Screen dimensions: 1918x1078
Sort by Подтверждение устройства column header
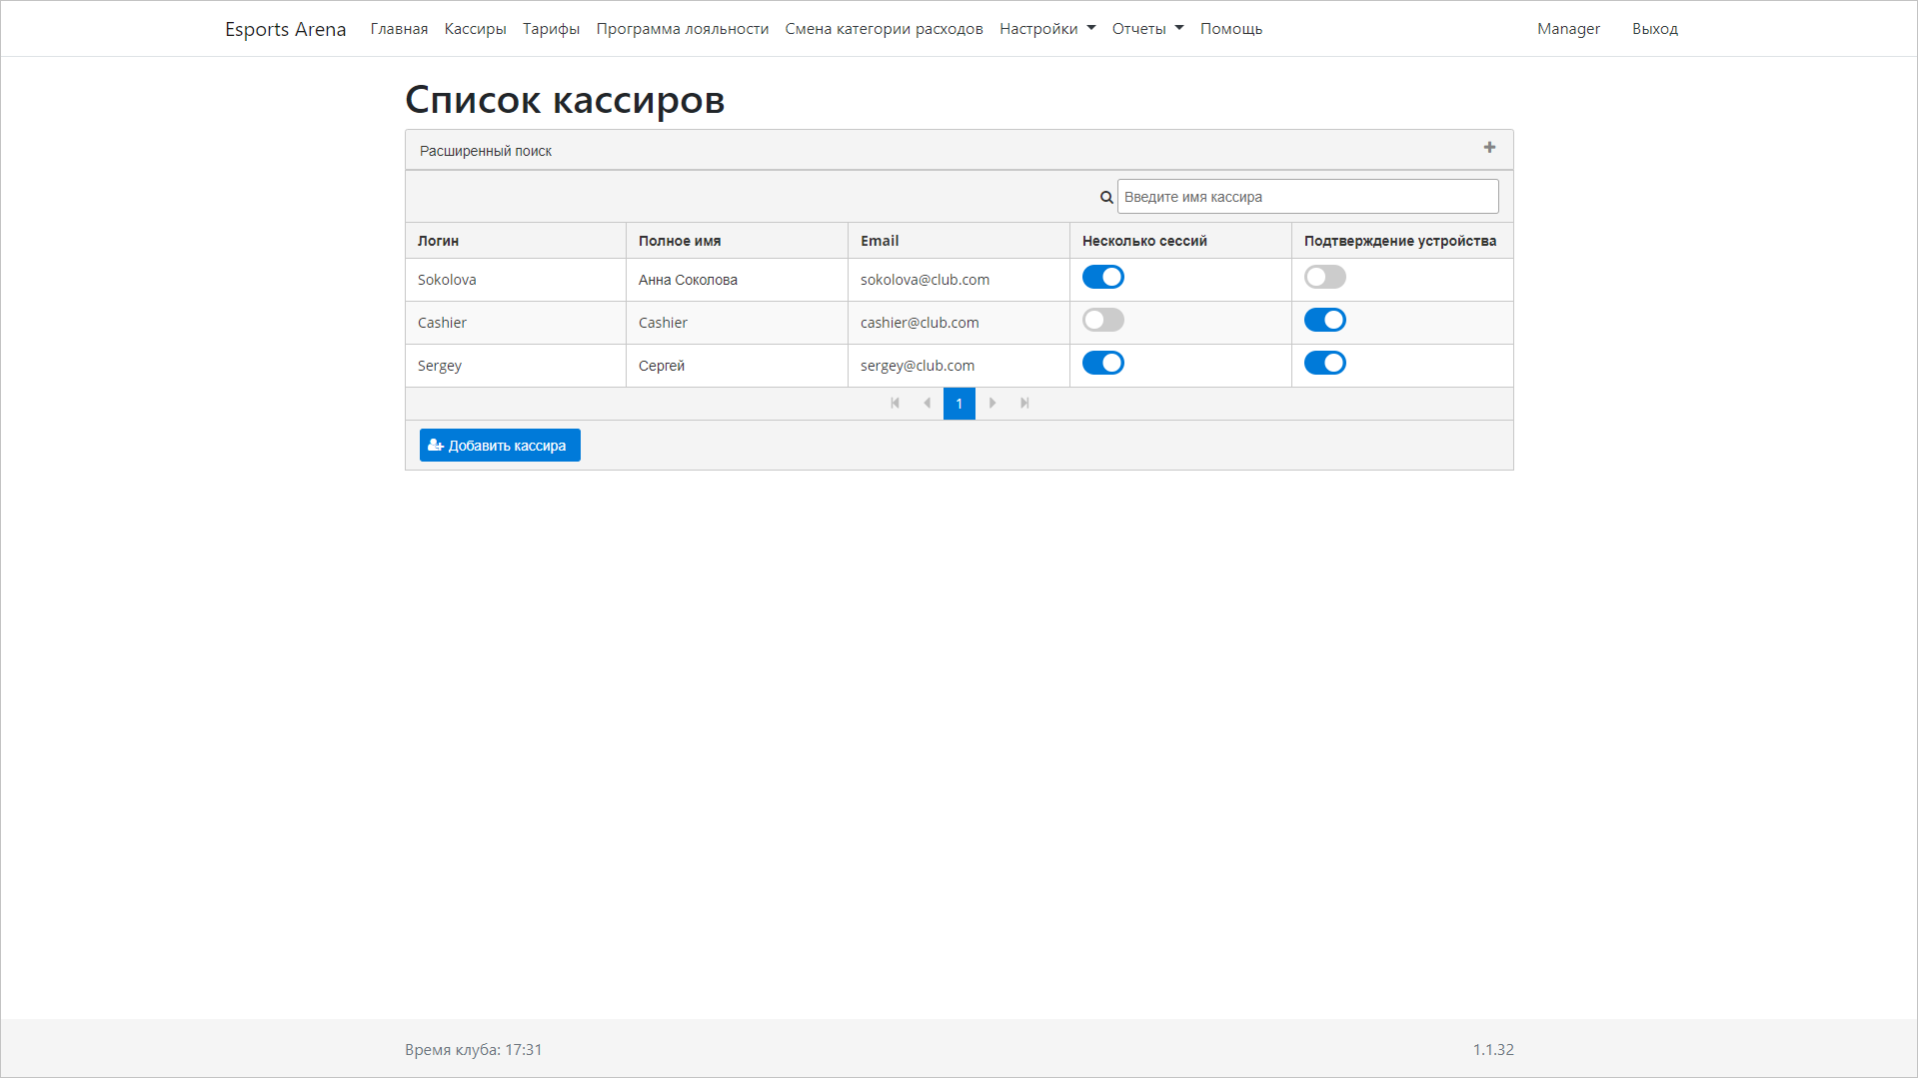click(1402, 241)
